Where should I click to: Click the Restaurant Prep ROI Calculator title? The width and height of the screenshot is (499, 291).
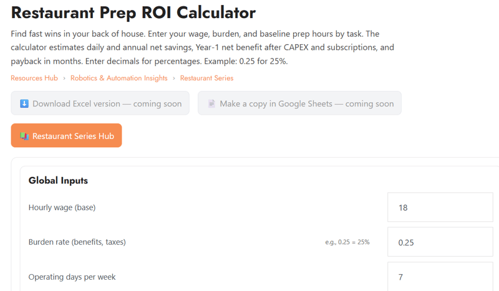133,12
